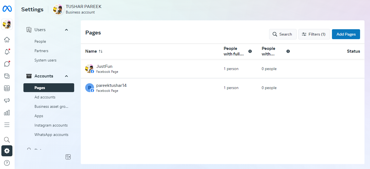
Task: Open the Filters (1) dropdown
Action: tap(314, 34)
